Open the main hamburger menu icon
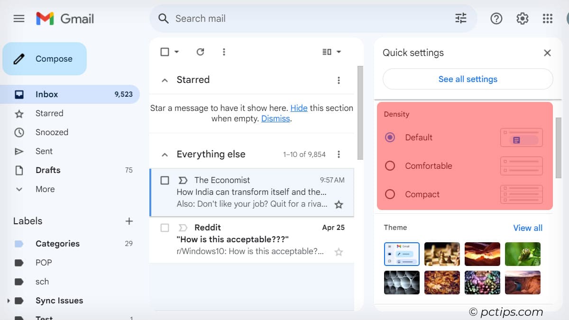 19,18
